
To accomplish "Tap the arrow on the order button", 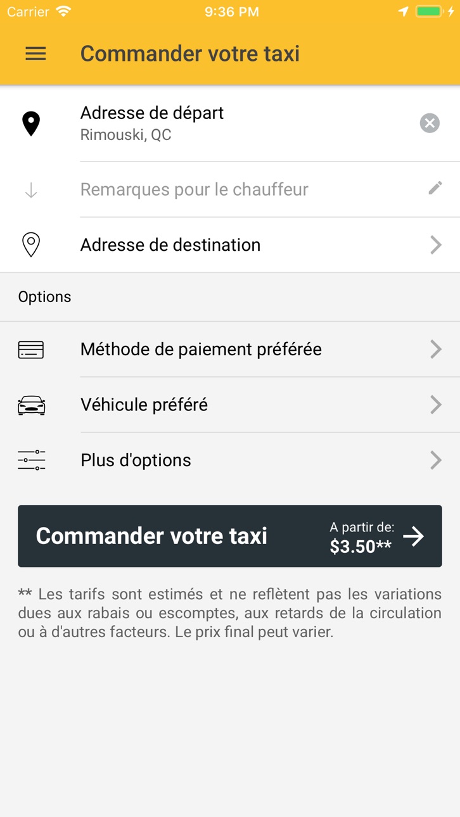I will pos(414,536).
